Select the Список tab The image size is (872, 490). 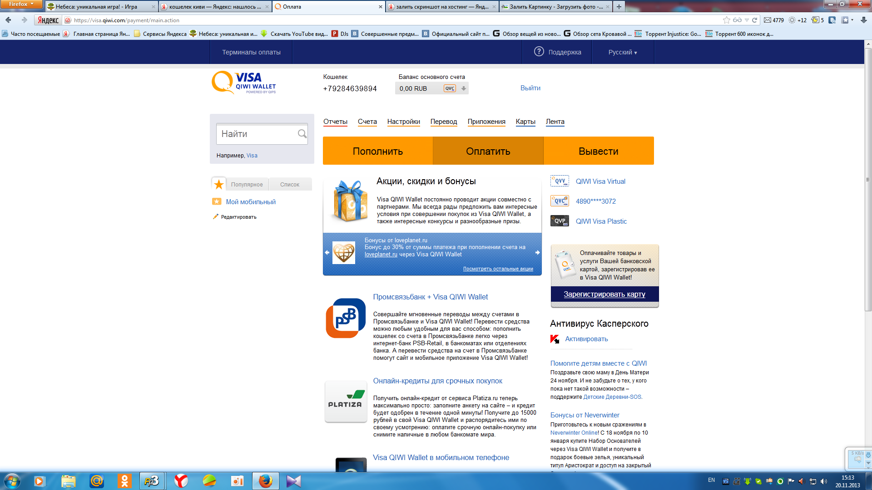[x=290, y=184]
